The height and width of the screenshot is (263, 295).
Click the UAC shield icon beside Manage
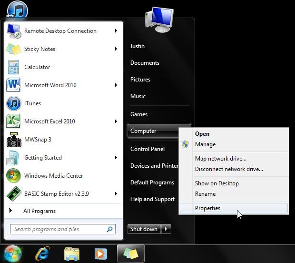[185, 144]
